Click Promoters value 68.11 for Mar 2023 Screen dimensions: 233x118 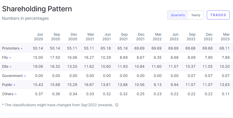pos(225,48)
